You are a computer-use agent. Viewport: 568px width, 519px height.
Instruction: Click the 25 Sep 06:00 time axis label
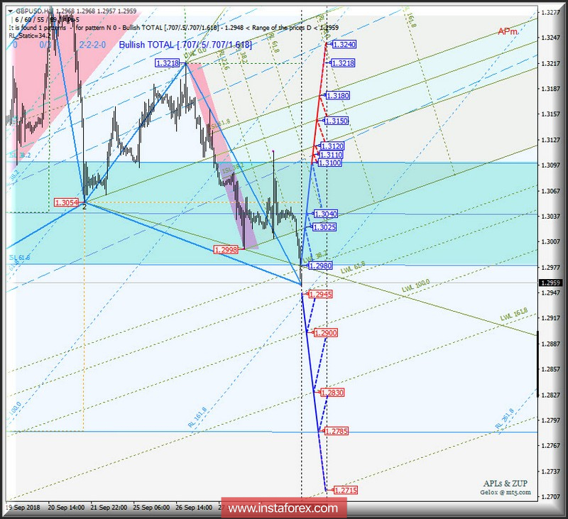pos(151,508)
